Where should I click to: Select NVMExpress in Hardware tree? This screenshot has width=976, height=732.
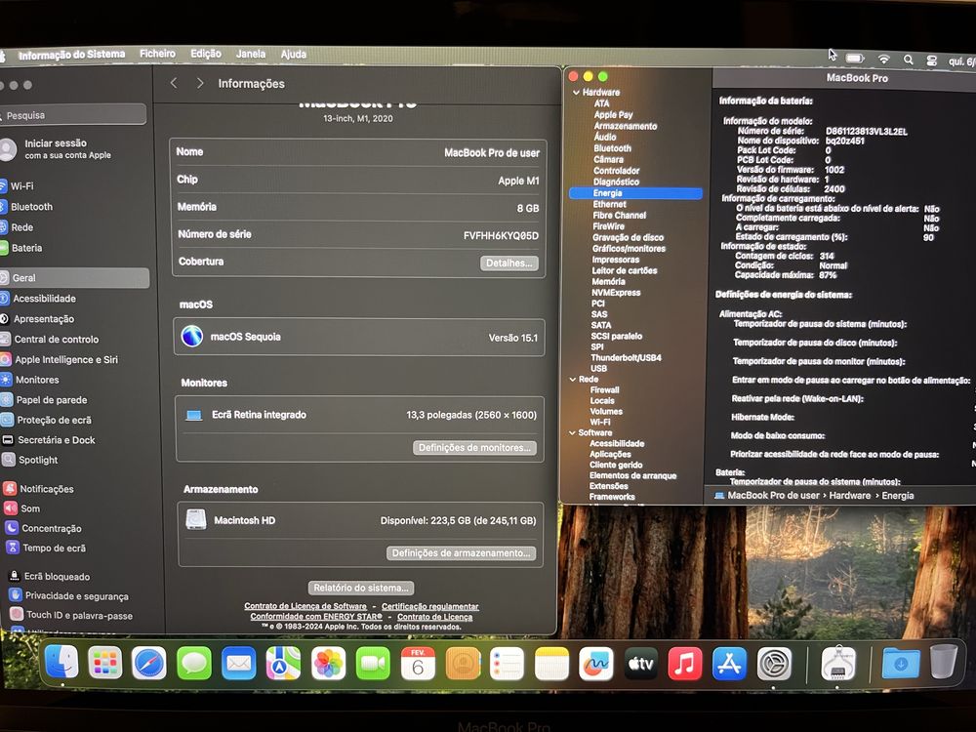click(x=616, y=293)
